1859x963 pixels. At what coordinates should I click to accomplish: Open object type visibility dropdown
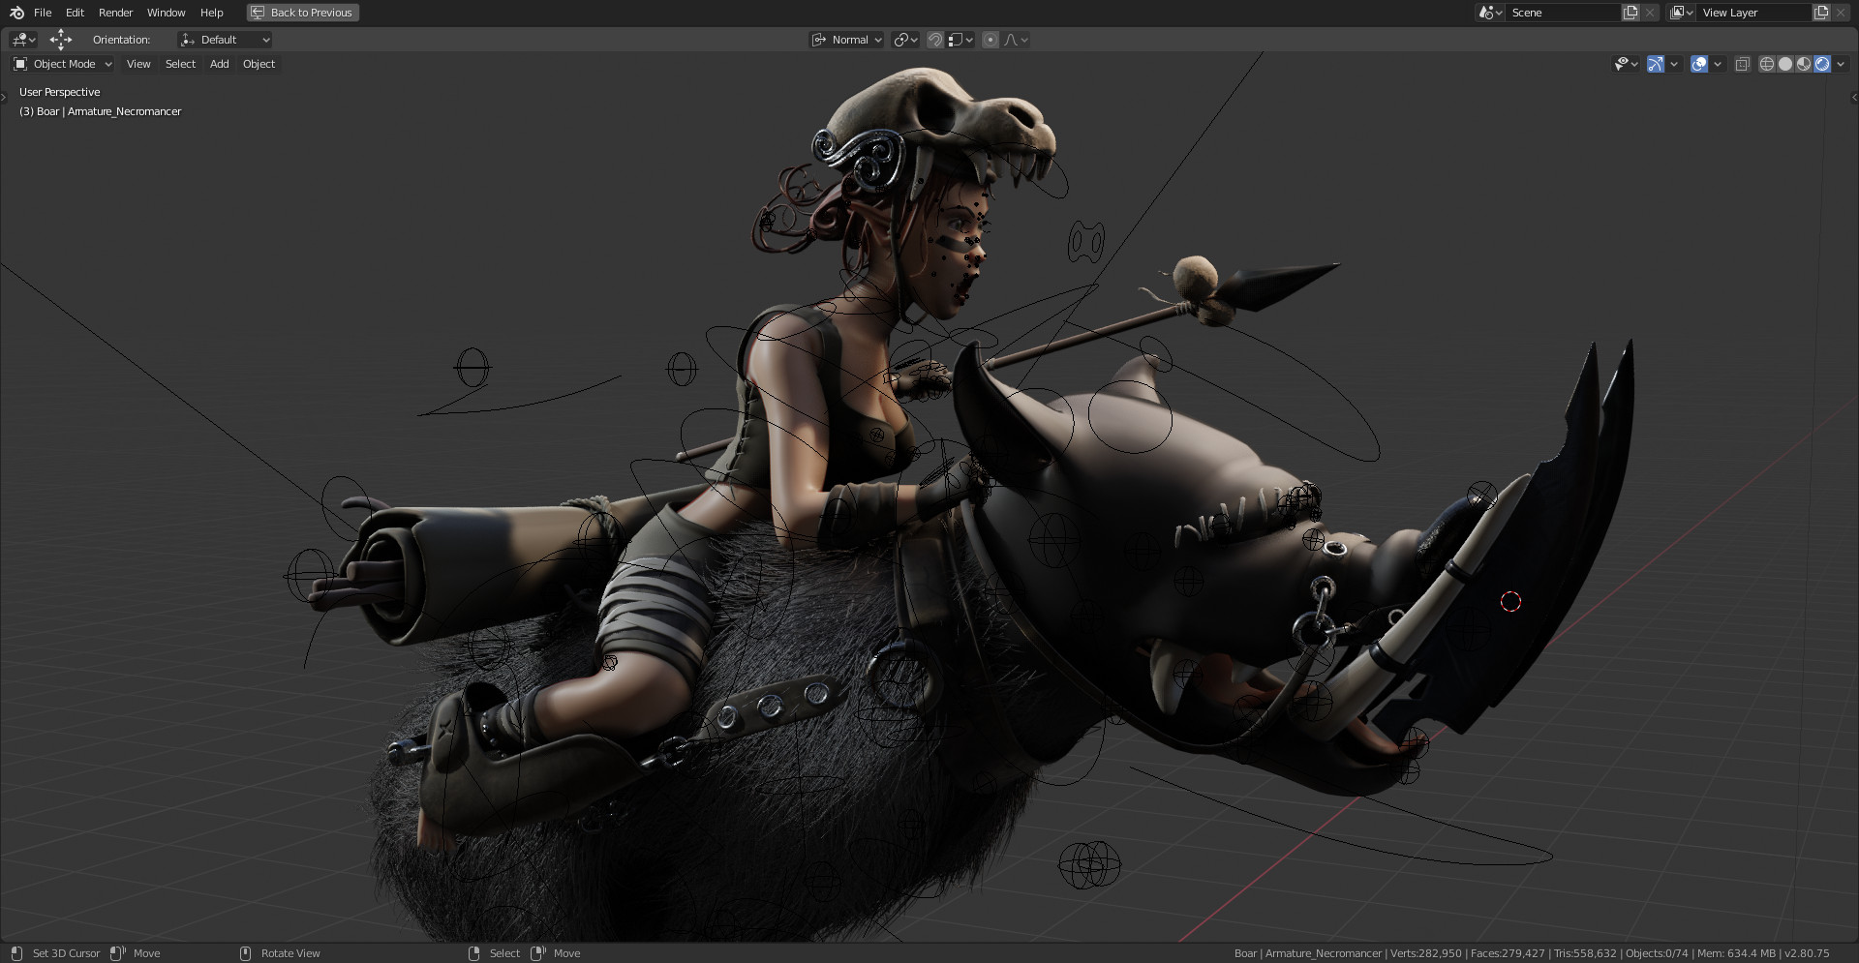coord(1626,64)
